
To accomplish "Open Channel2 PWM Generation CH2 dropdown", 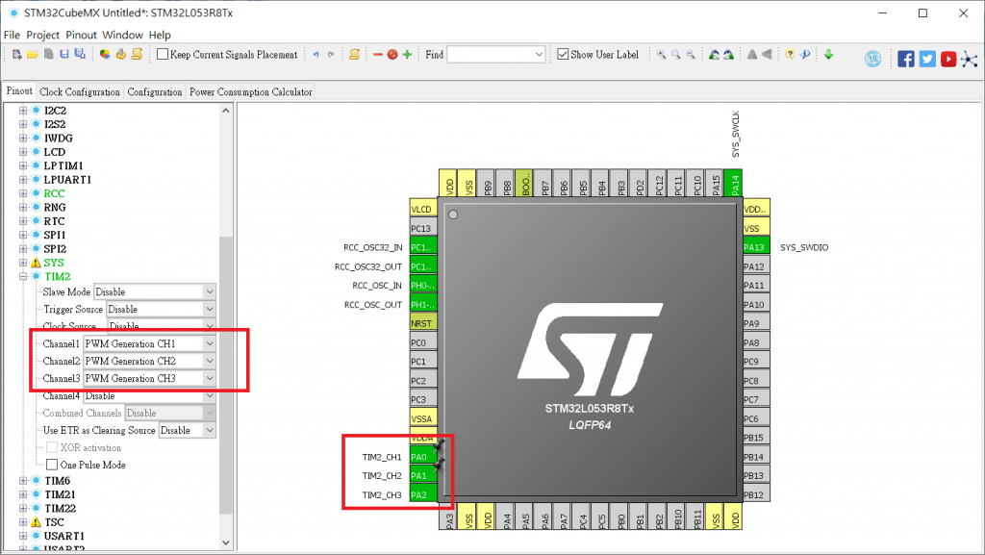I will (149, 361).
